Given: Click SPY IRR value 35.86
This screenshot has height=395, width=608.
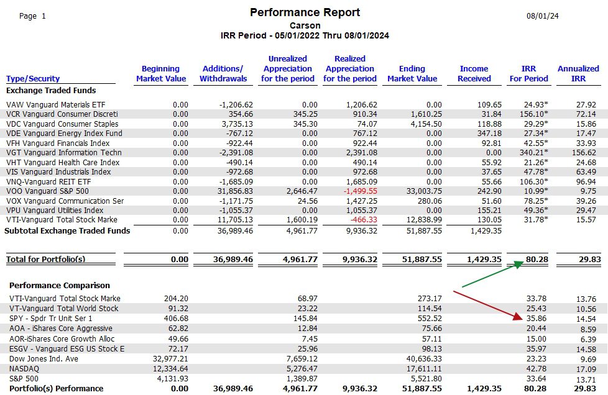Looking at the screenshot, I should pyautogui.click(x=537, y=319).
